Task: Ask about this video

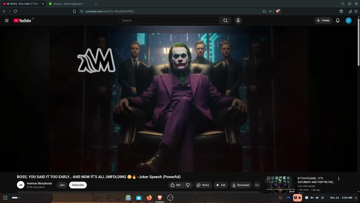Action: coord(220,185)
